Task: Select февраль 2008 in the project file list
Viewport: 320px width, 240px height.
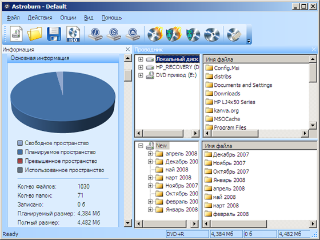Action: coord(231,214)
